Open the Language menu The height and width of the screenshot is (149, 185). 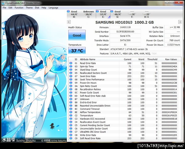pyautogui.click(x=53, y=8)
